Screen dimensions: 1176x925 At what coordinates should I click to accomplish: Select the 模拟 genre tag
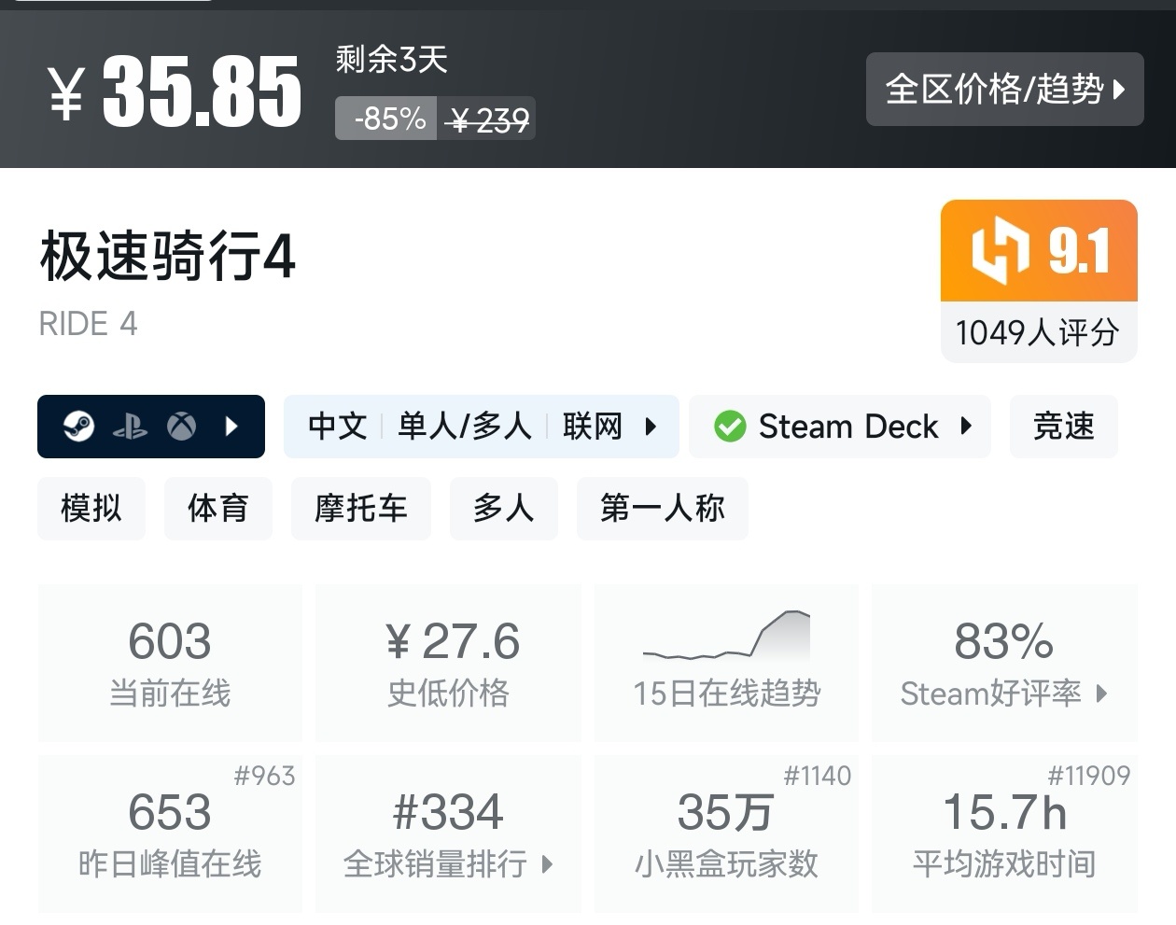[x=91, y=509]
